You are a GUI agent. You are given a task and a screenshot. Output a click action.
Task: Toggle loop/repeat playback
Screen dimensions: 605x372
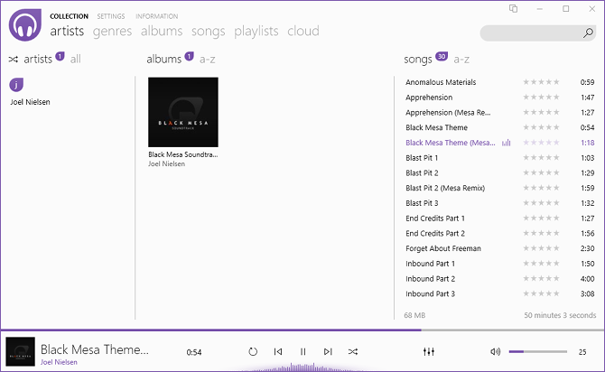[253, 351]
